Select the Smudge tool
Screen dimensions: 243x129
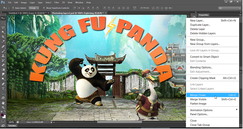pyautogui.click(x=3, y=74)
